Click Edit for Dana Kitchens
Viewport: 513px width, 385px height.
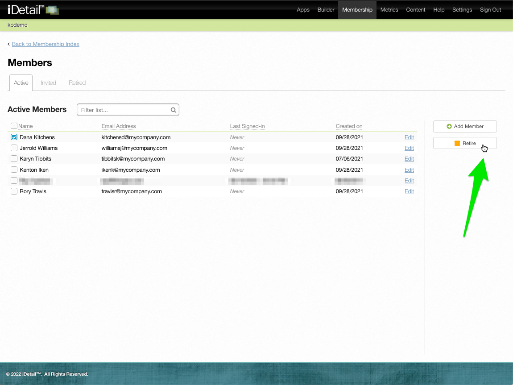pos(409,137)
